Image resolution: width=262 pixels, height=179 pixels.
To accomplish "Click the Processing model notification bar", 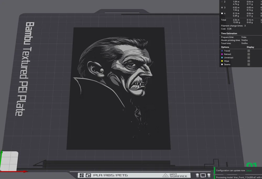I will point(238,177).
